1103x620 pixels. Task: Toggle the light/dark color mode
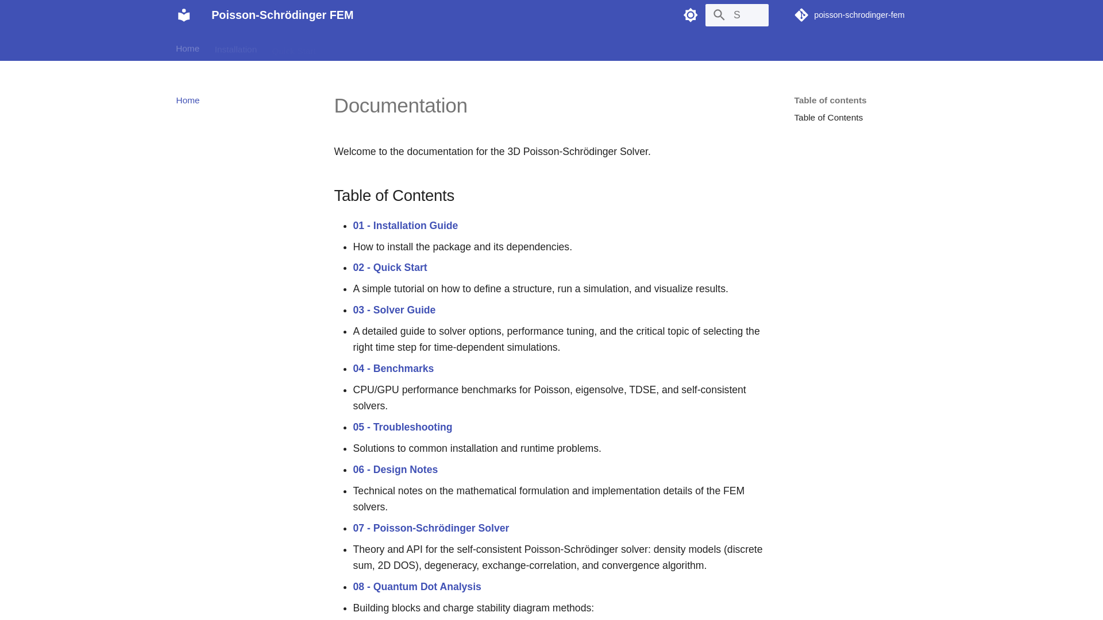coord(691,15)
